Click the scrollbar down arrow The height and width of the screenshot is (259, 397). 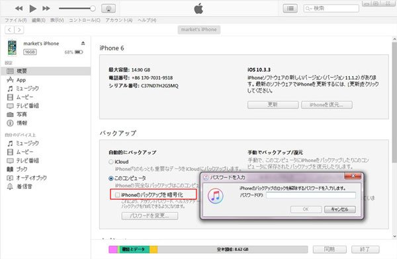point(394,237)
